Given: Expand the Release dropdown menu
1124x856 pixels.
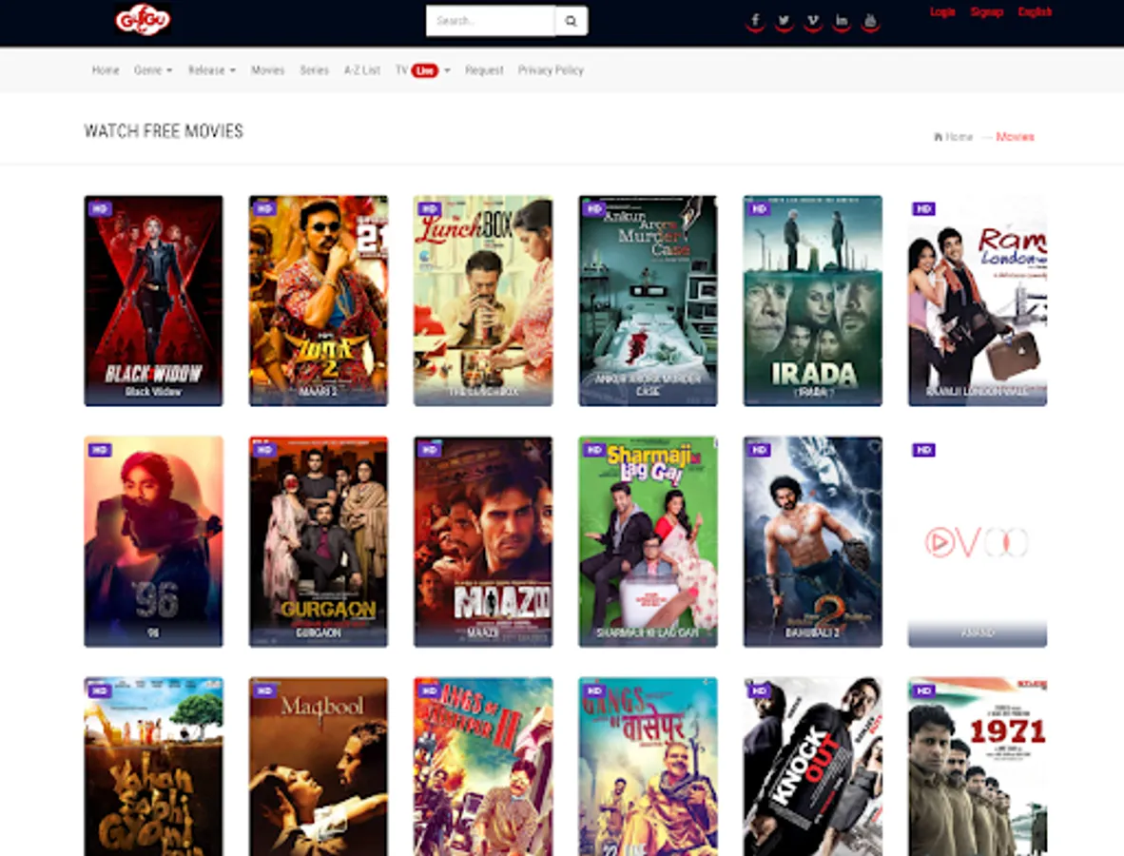Looking at the screenshot, I should (211, 70).
